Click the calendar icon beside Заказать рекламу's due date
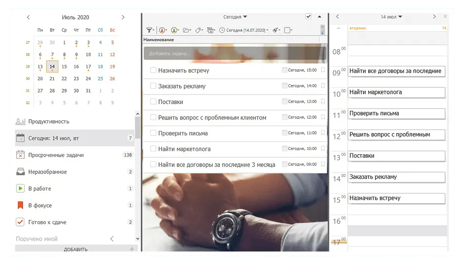This screenshot has height=266, width=464. [285, 86]
